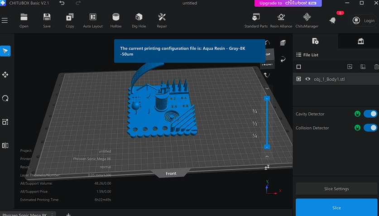Launch ChituManager
The width and height of the screenshot is (379, 216).
click(x=307, y=20)
